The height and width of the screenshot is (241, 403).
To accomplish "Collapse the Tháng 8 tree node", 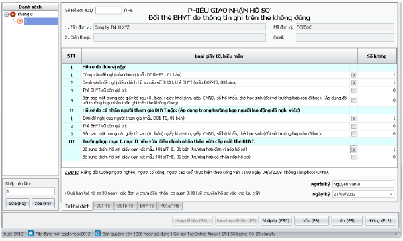I will click(x=7, y=15).
